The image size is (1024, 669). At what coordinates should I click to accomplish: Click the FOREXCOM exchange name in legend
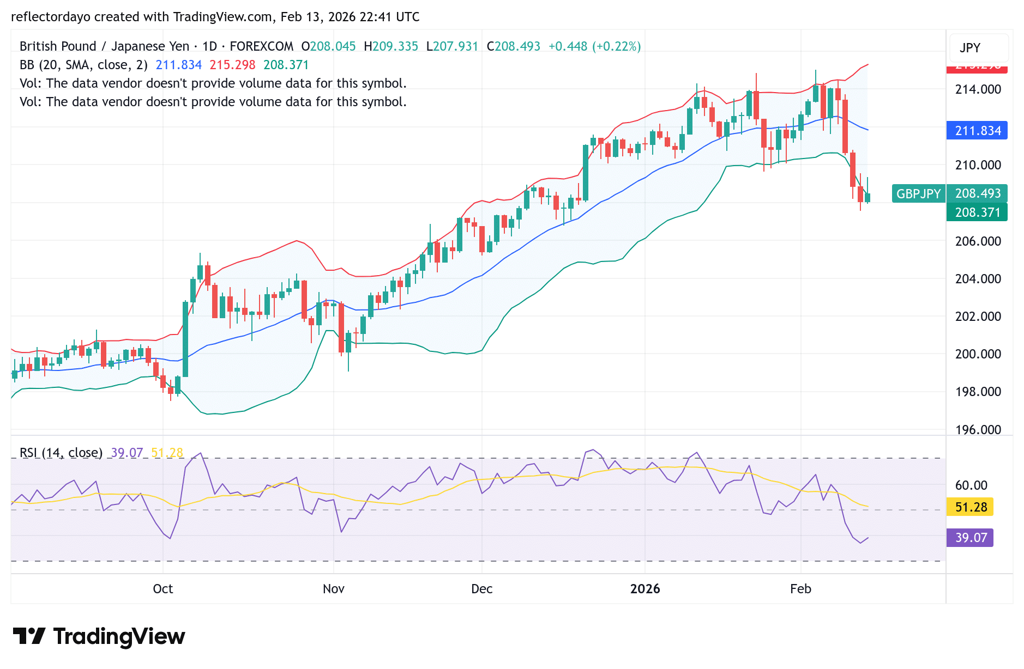261,46
